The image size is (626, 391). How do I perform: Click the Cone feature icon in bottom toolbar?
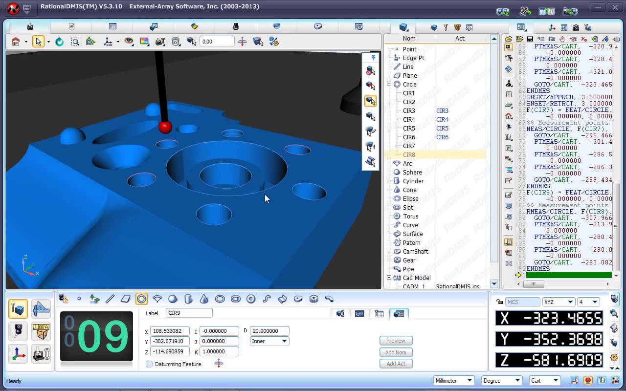pyautogui.click(x=204, y=299)
